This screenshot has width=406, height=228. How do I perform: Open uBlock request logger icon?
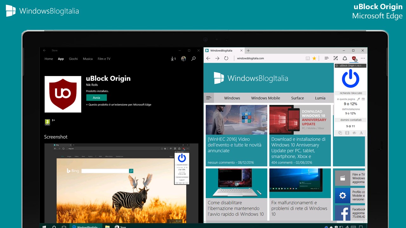(x=363, y=99)
